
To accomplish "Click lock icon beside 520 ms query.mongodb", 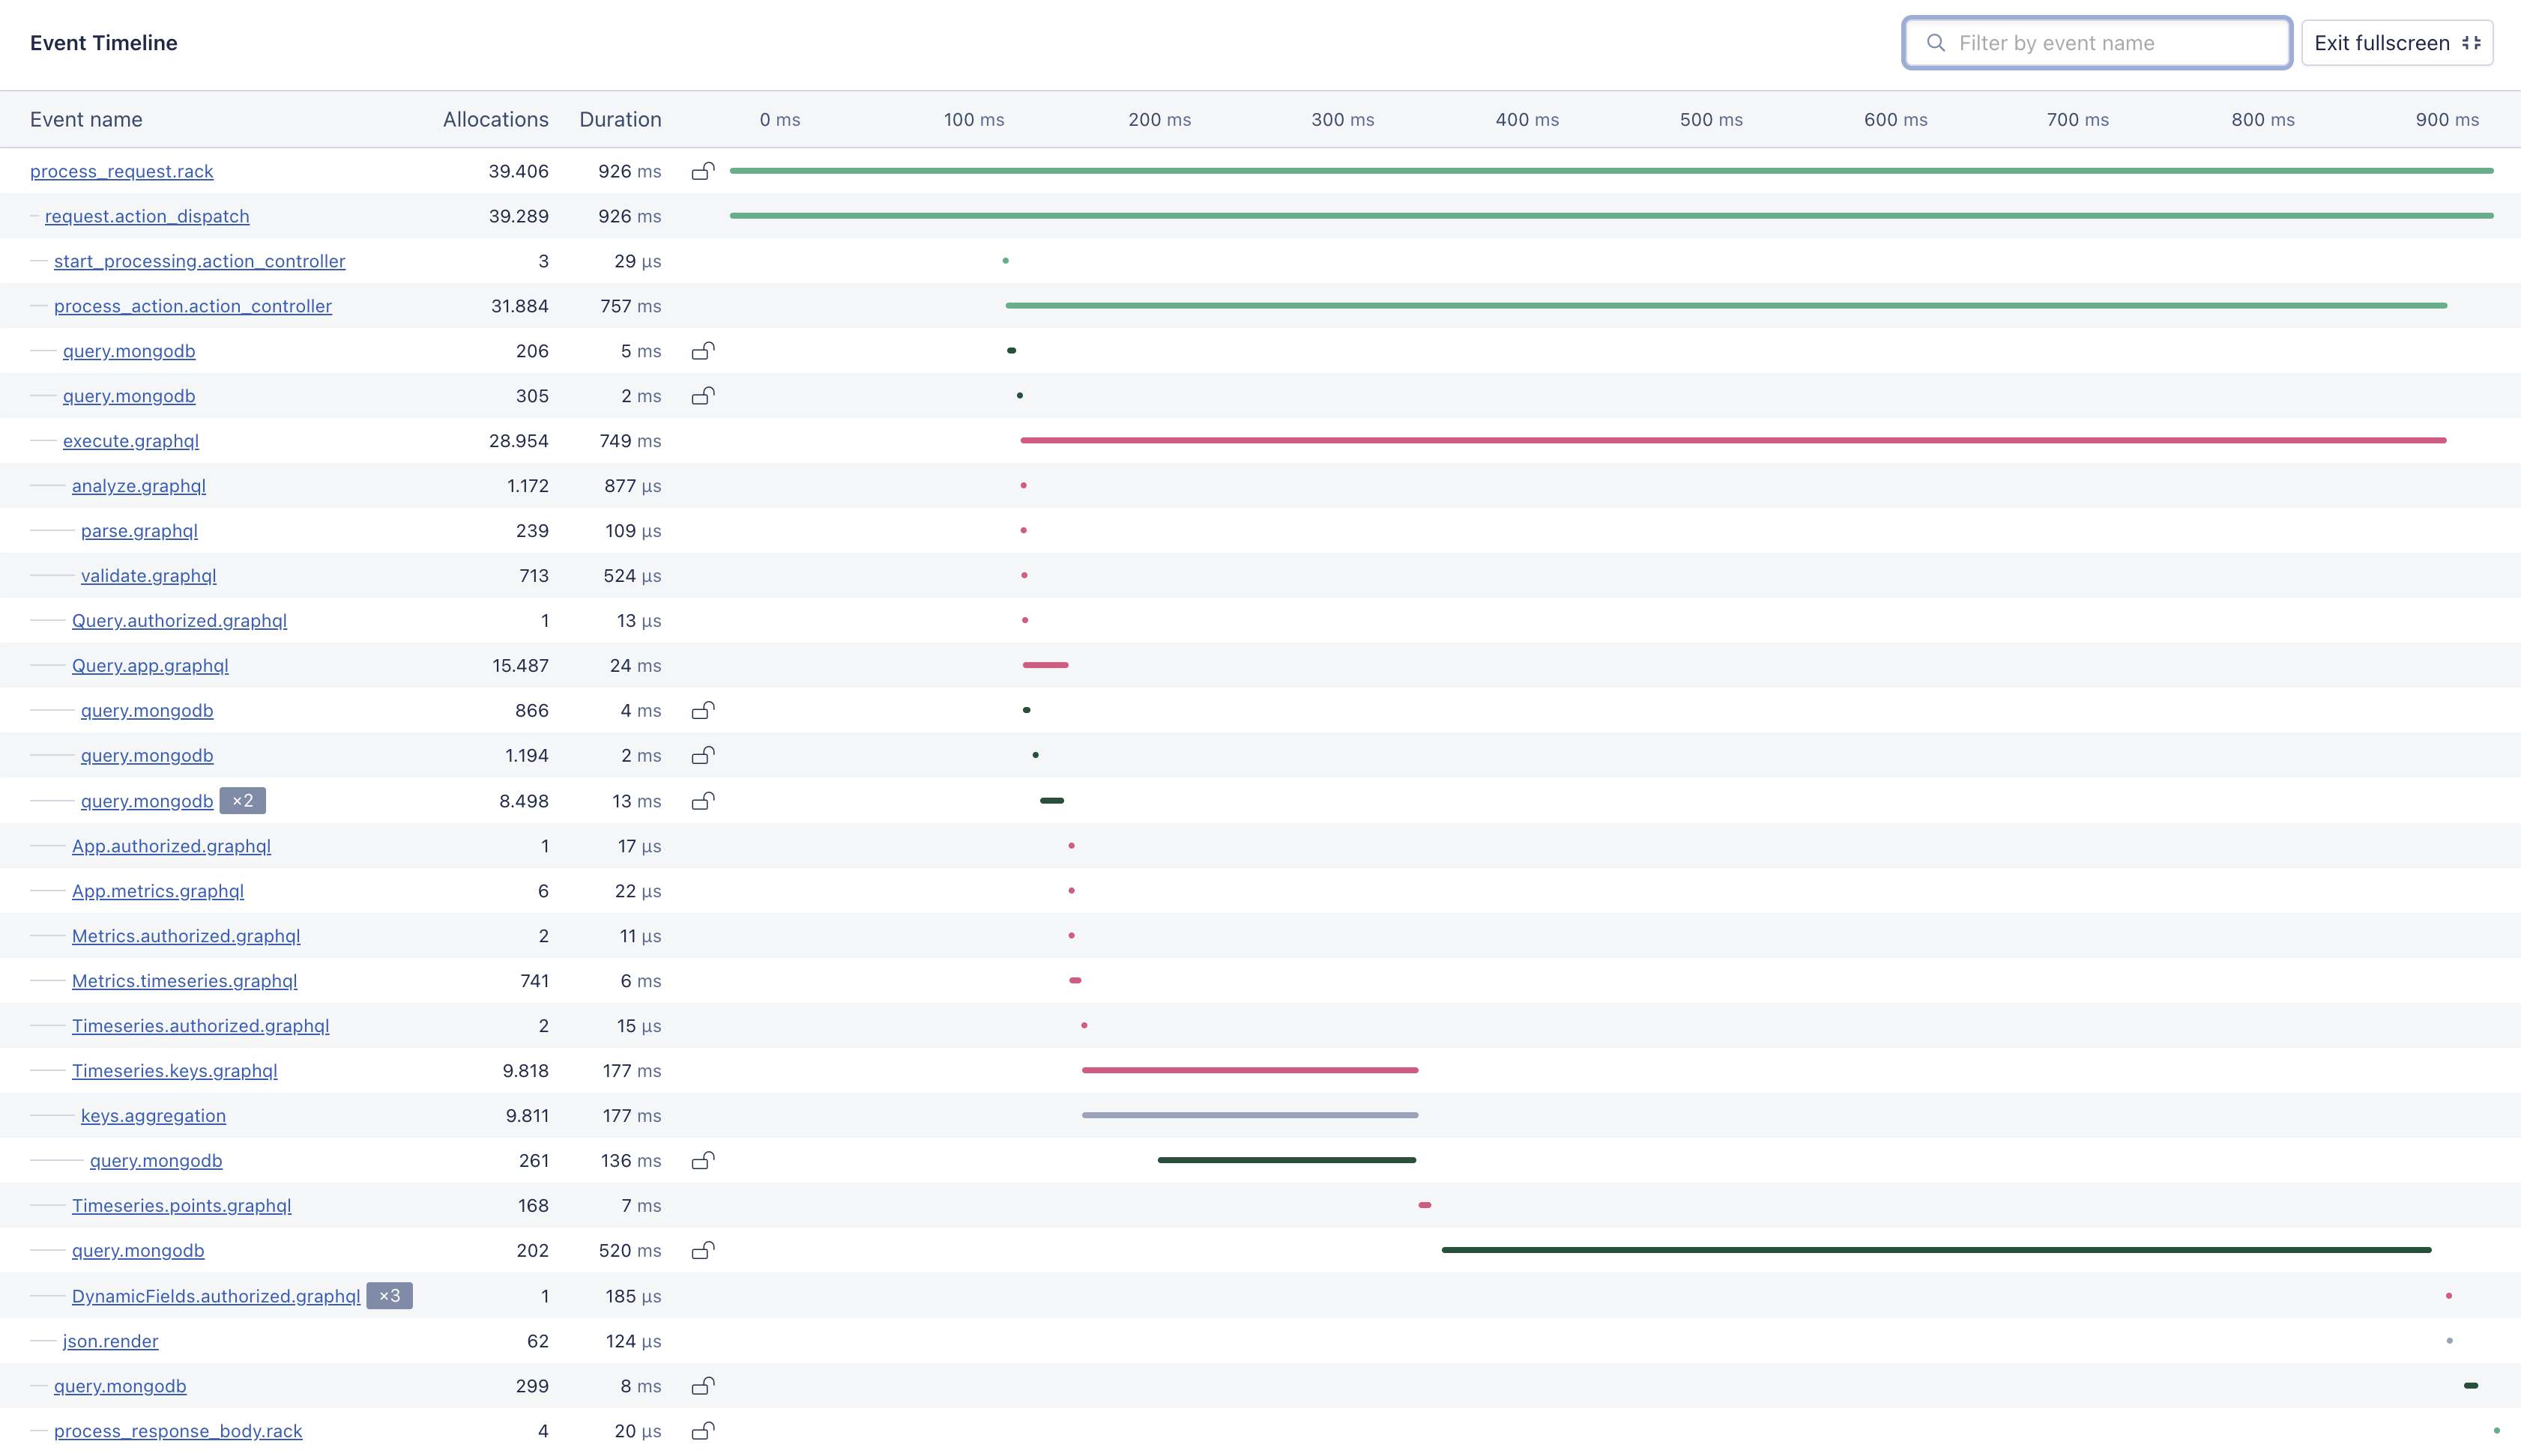I will point(703,1250).
